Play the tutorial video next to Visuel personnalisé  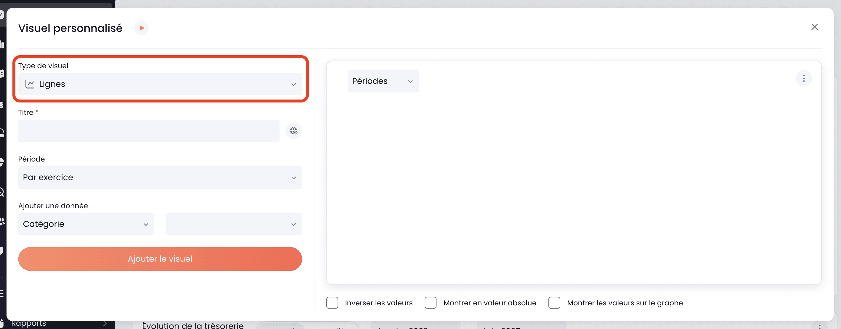coord(141,28)
